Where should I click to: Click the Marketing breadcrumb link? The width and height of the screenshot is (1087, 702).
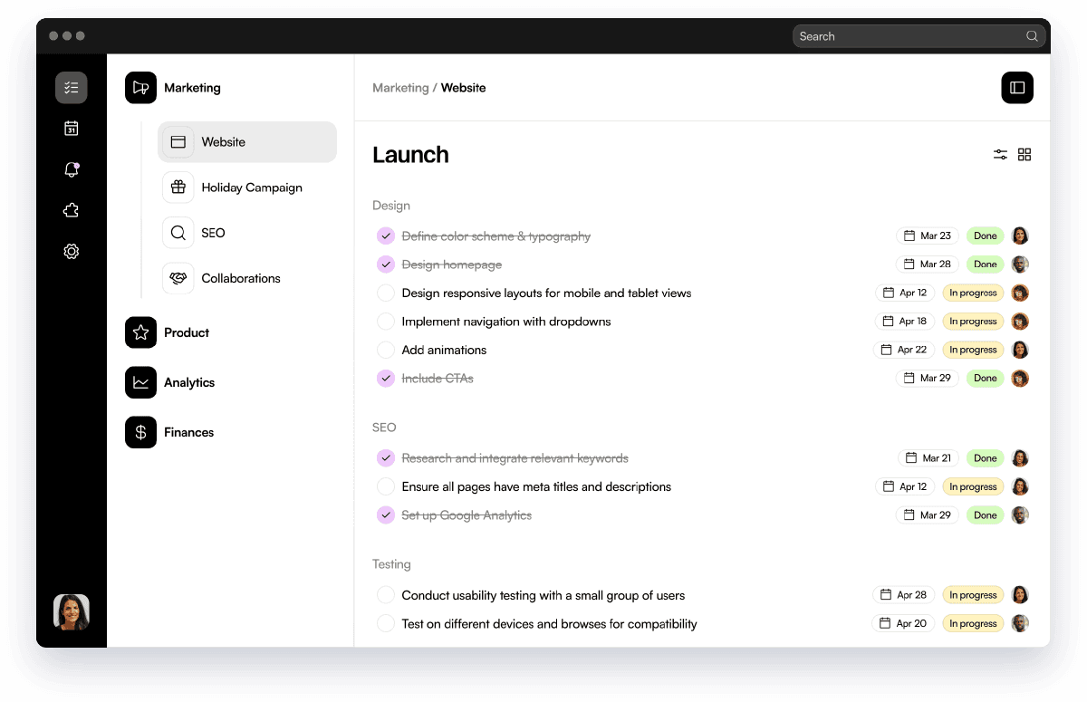(400, 88)
